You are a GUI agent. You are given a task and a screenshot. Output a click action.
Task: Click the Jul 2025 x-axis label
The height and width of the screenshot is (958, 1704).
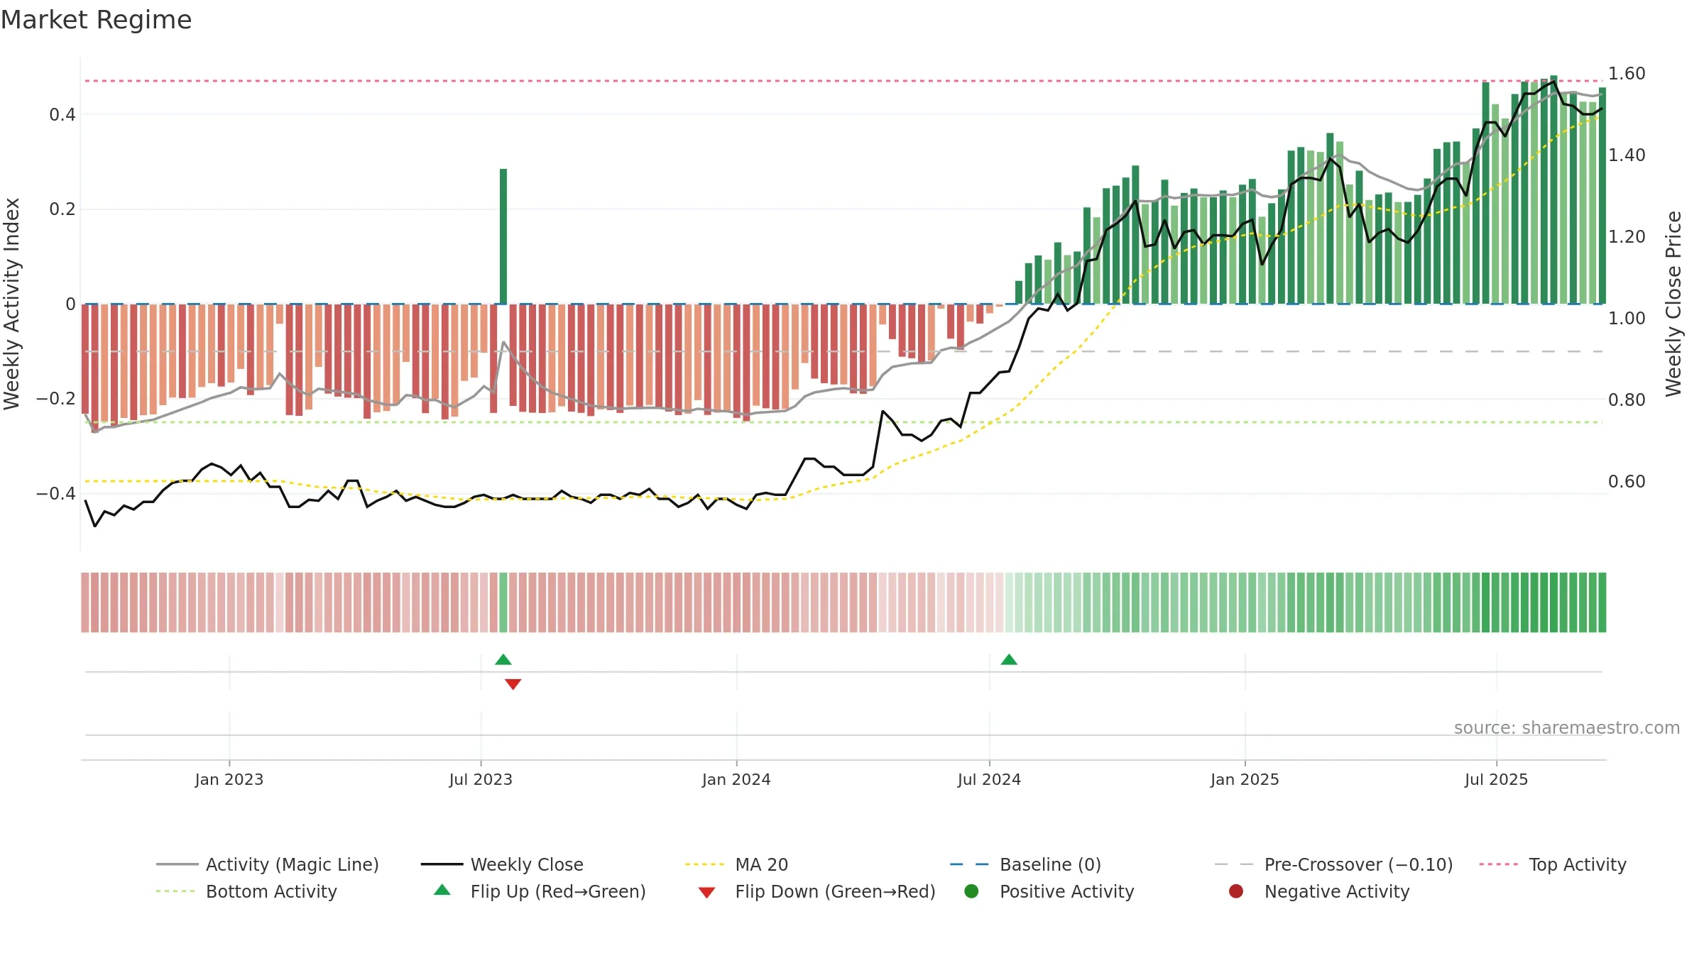point(1496,779)
